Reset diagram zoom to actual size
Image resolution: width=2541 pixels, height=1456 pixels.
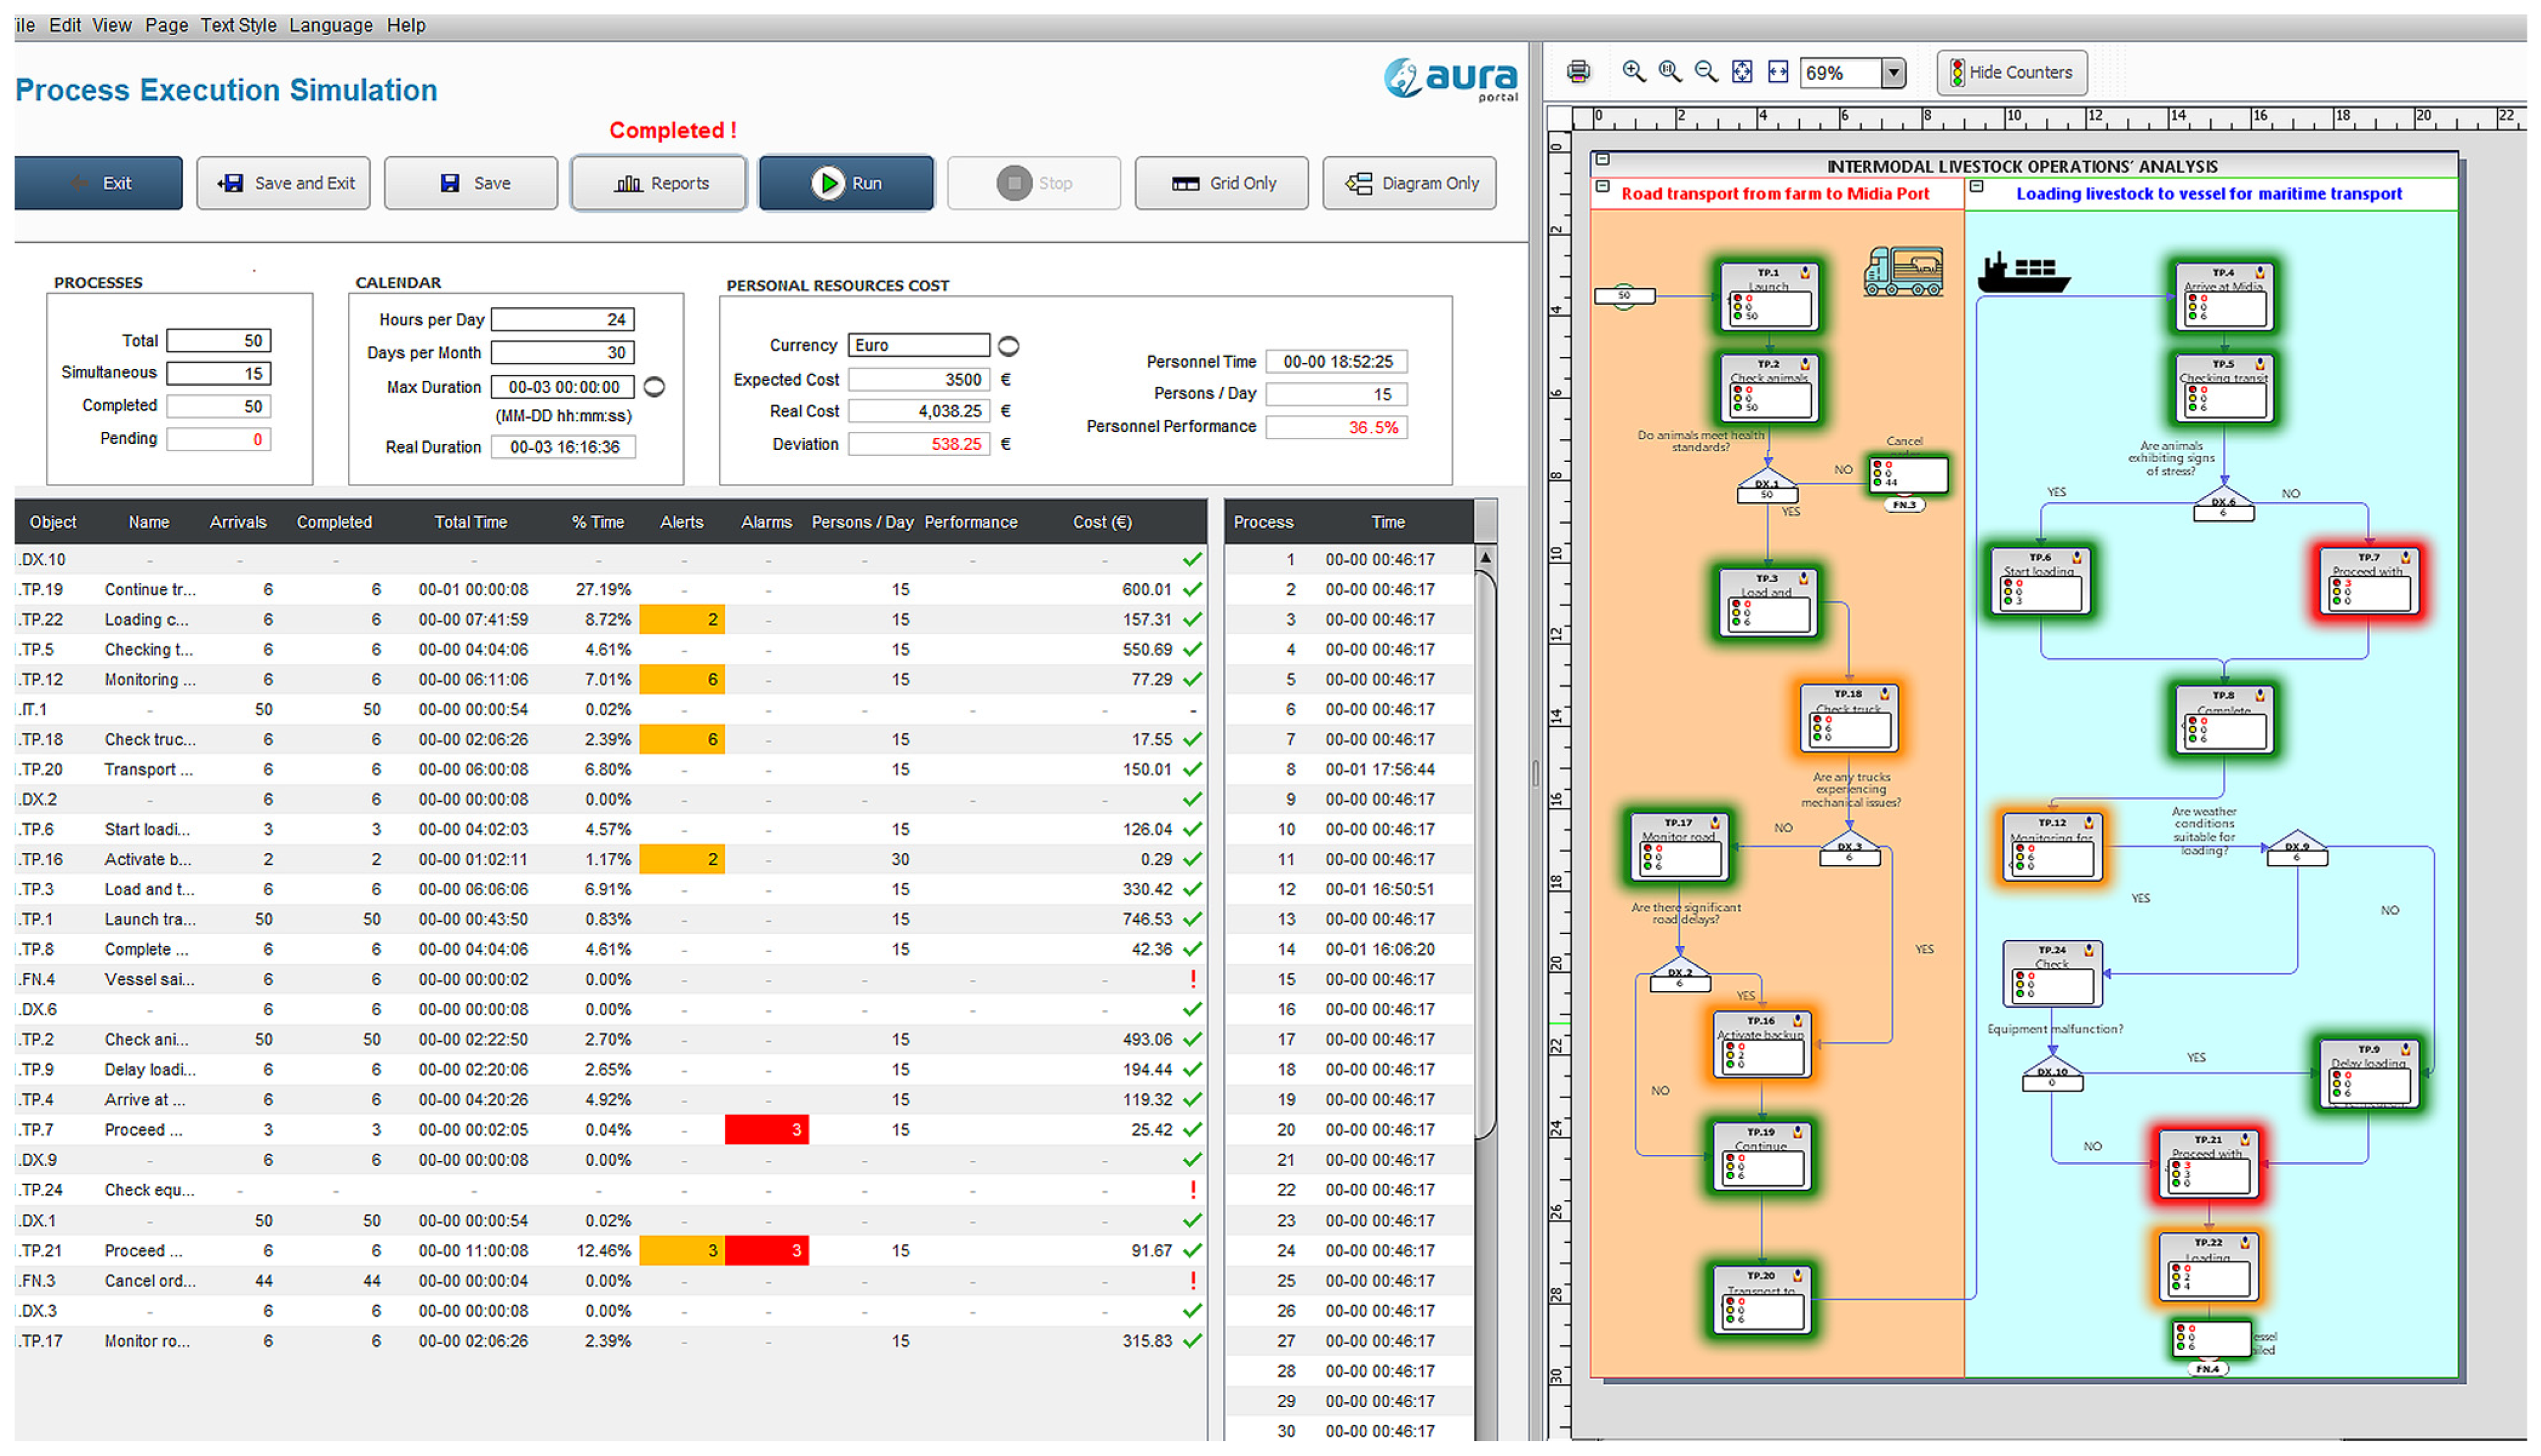point(1669,72)
